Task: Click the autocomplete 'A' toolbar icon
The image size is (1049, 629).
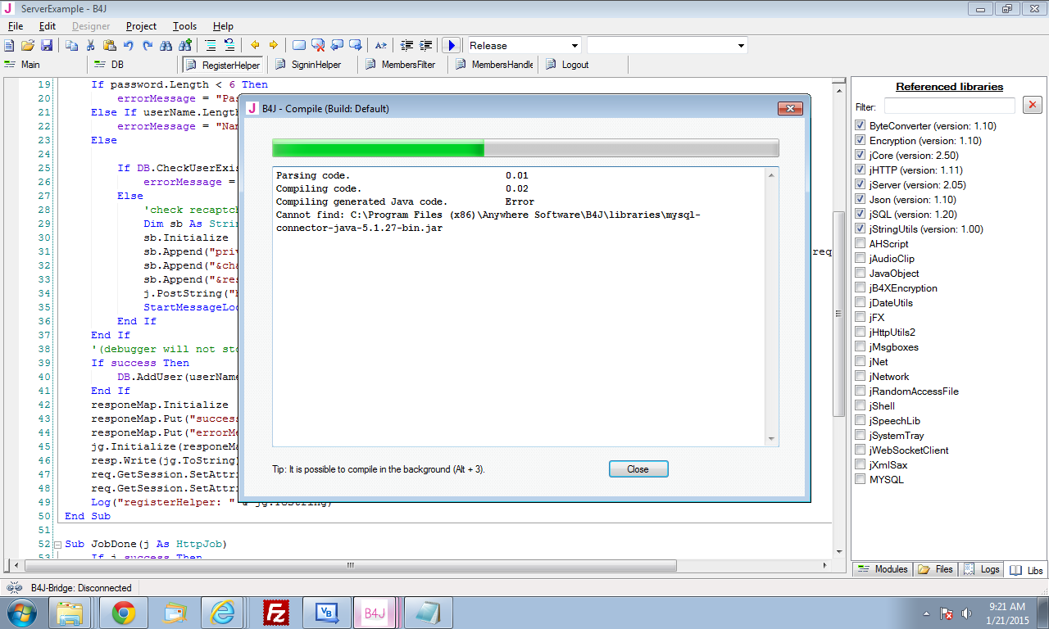Action: (x=381, y=46)
